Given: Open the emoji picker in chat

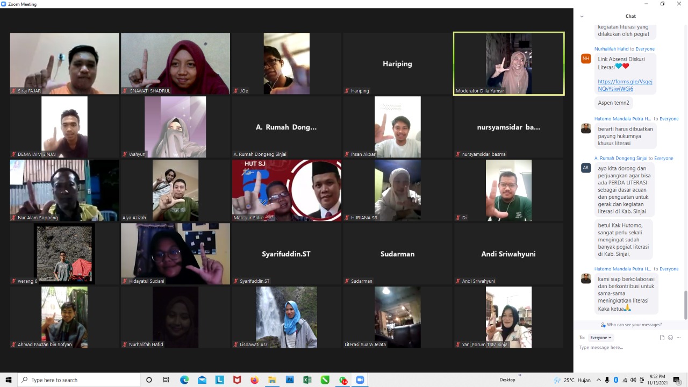Looking at the screenshot, I should tap(670, 338).
